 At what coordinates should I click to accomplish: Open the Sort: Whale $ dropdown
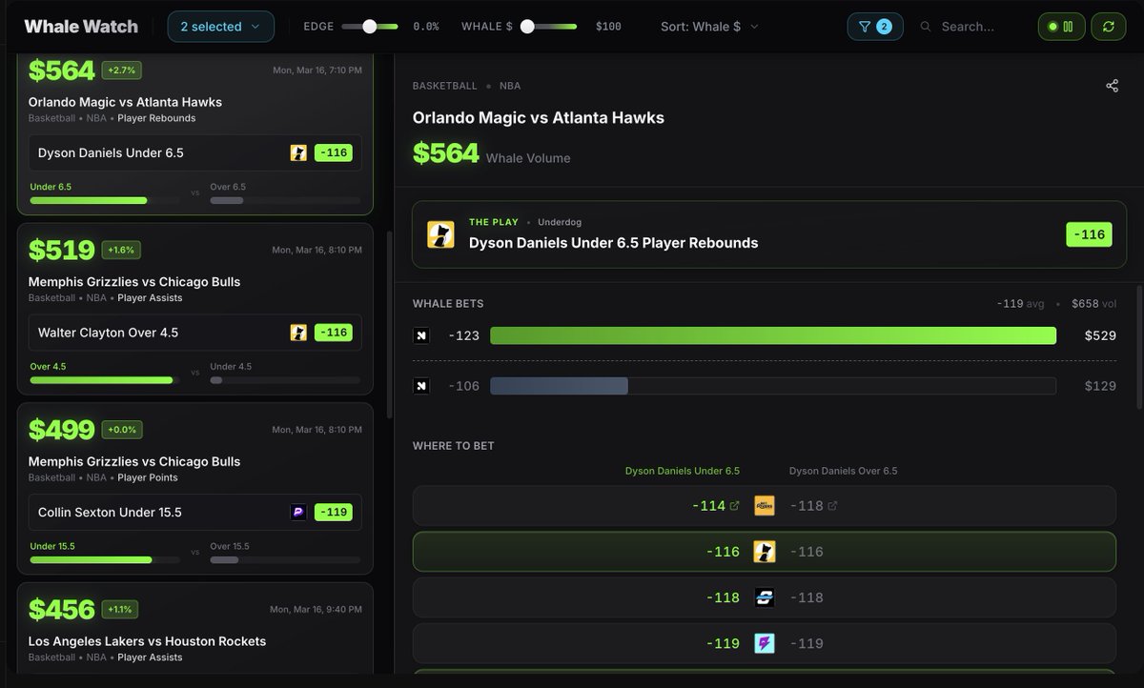710,27
